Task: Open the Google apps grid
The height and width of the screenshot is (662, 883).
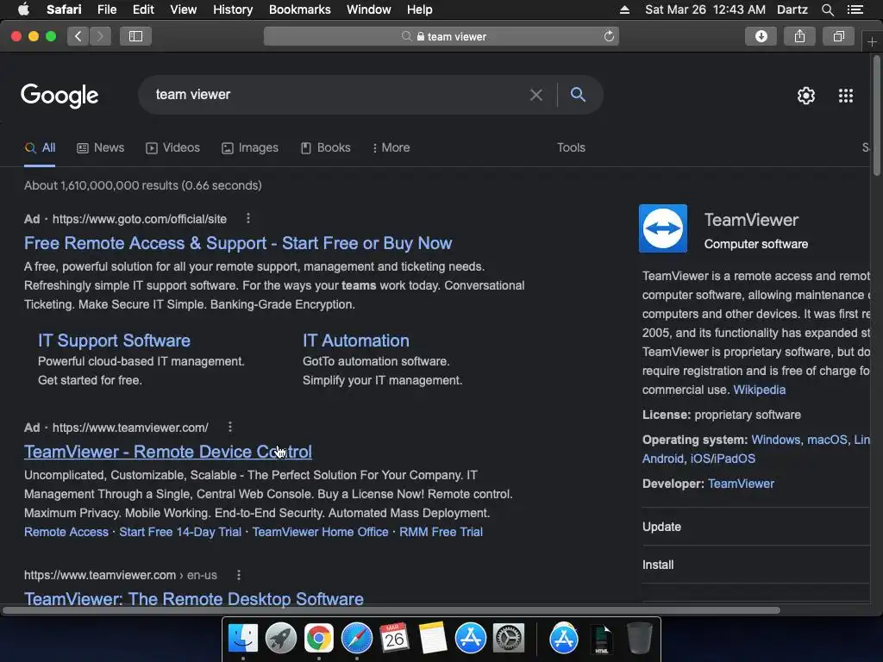Action: tap(846, 96)
